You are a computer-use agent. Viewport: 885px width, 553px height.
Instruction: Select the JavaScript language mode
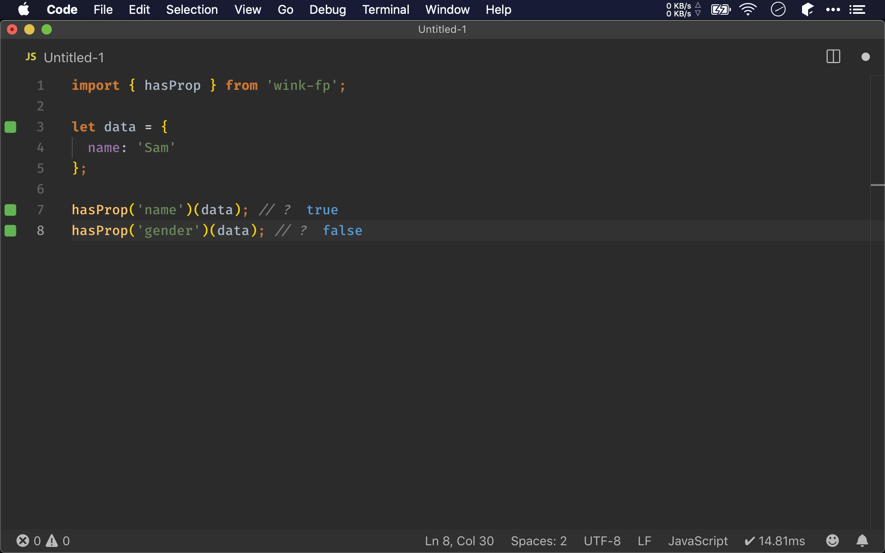698,541
